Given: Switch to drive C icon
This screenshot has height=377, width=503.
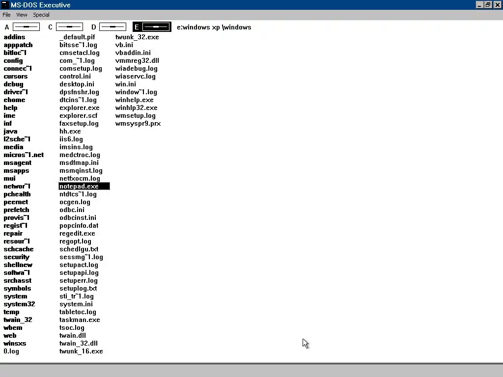Looking at the screenshot, I should tap(69, 27).
